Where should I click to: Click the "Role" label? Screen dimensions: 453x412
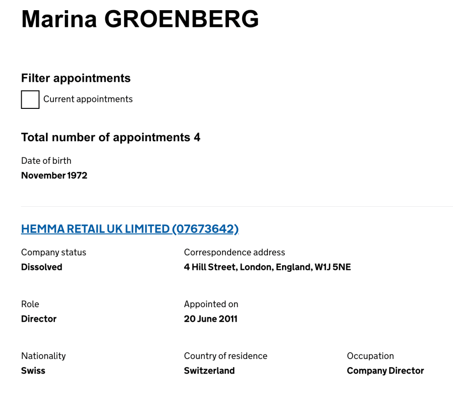click(30, 304)
